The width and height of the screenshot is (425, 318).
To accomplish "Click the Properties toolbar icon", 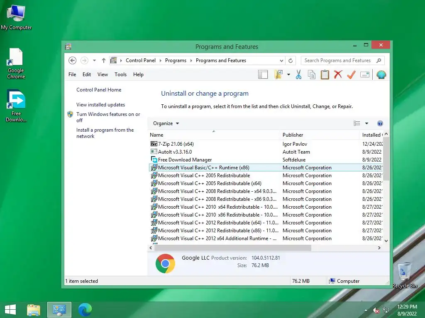I will coord(365,75).
